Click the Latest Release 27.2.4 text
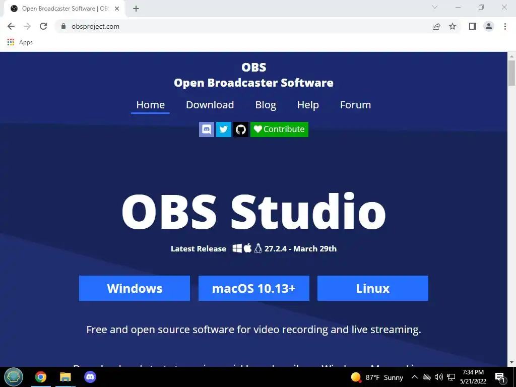Image resolution: width=516 pixels, height=387 pixels. pyautogui.click(x=254, y=248)
